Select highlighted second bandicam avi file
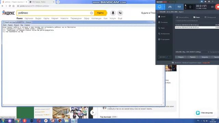 click(197, 27)
